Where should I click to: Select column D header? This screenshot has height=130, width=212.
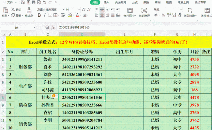82,34
